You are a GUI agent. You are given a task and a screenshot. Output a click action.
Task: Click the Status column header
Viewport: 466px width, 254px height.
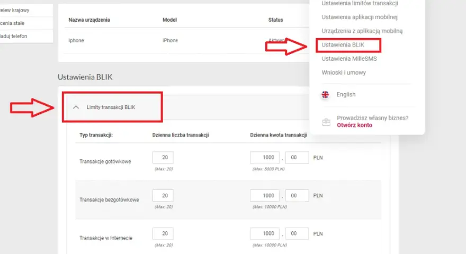point(275,20)
